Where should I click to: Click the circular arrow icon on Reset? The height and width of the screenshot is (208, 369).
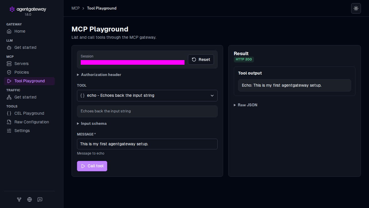pyautogui.click(x=194, y=60)
